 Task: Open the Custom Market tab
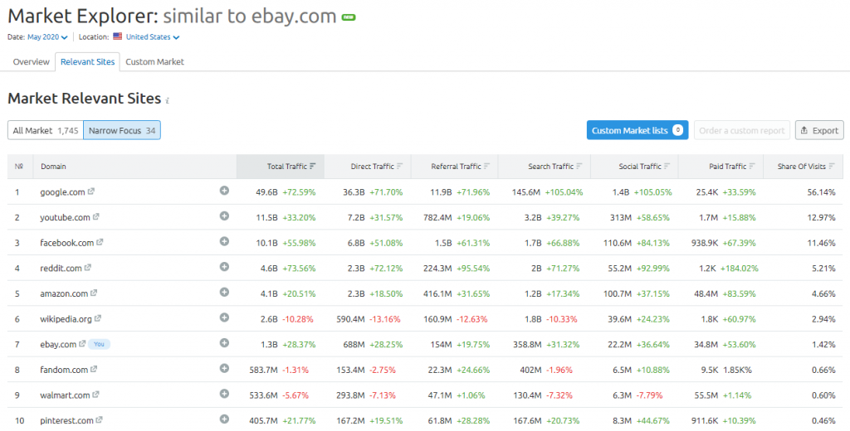pos(154,61)
